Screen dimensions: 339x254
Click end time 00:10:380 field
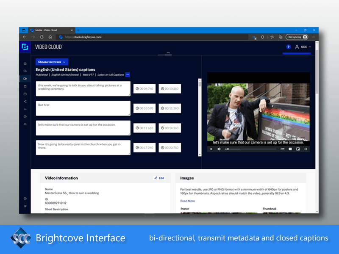170,89
